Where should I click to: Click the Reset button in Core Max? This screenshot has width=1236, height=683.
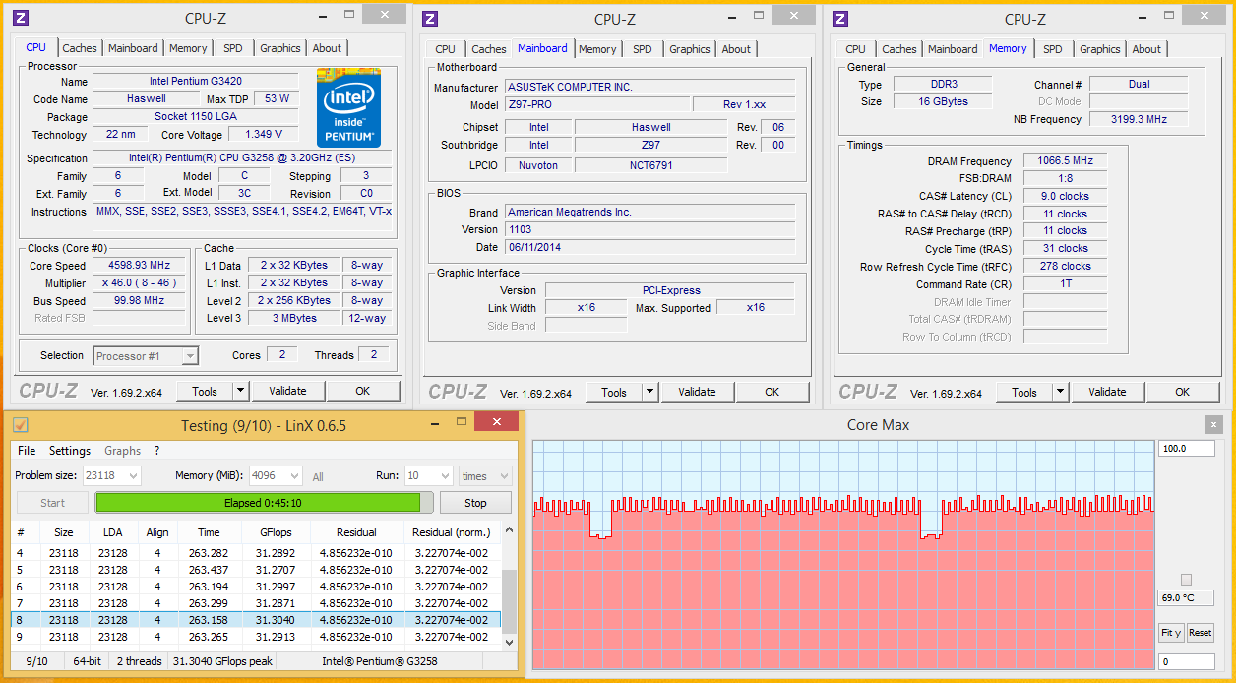pos(1200,633)
